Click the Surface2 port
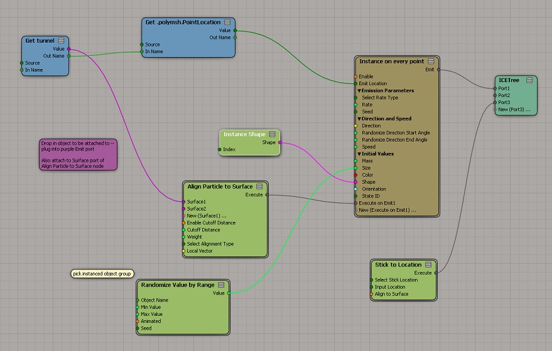This screenshot has width=552, height=351. click(183, 209)
